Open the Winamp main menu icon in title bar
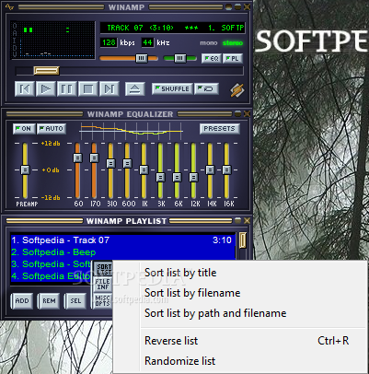The width and height of the screenshot is (369, 374). click(9, 6)
